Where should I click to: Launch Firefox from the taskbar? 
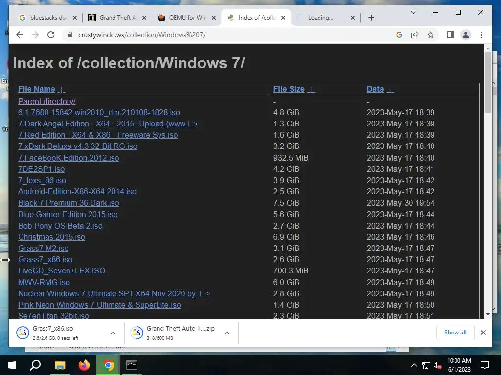84,365
